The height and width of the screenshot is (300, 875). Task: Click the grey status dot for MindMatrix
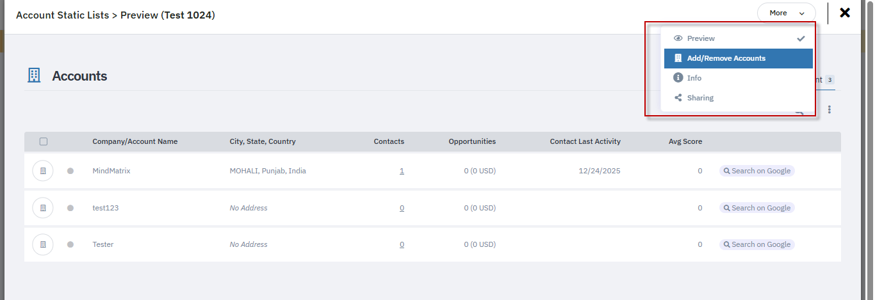[x=70, y=171]
